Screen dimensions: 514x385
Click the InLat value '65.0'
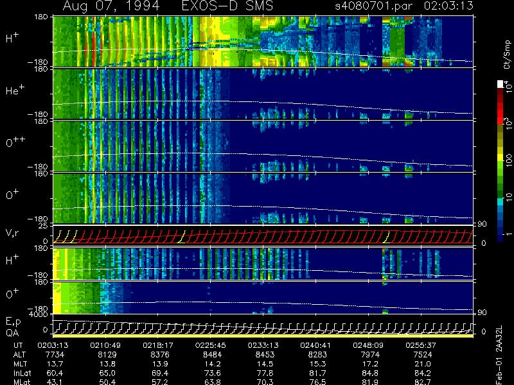tap(107, 373)
